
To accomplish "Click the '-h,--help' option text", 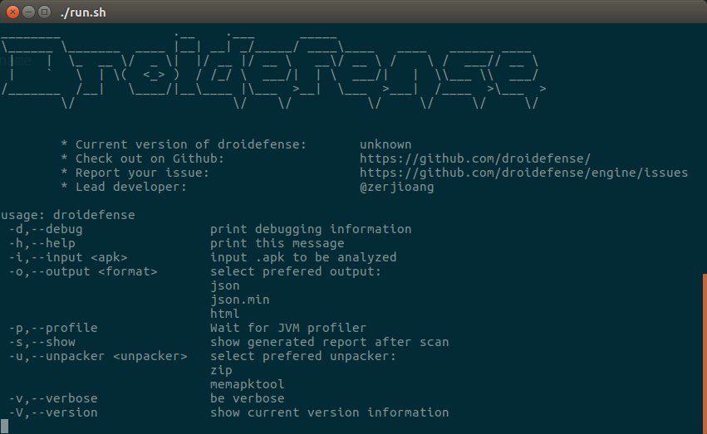I will pyautogui.click(x=42, y=243).
